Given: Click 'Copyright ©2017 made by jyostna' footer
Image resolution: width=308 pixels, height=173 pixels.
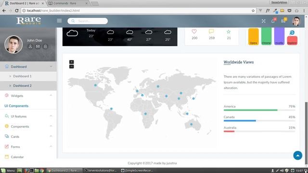Looking at the screenshot, I should (152, 163).
